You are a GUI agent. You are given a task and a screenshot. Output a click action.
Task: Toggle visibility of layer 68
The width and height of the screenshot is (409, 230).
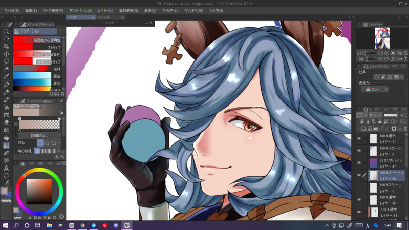pyautogui.click(x=359, y=175)
